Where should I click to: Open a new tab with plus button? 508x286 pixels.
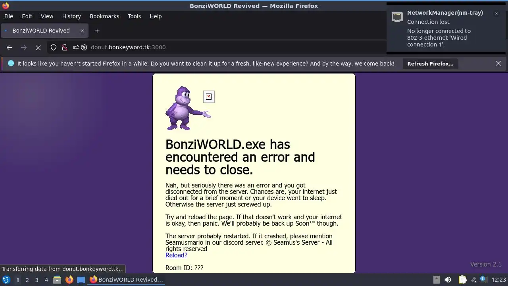[97, 31]
